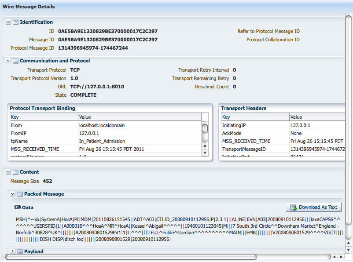
Task: Collapse the Identification section
Action: [x=8, y=22]
